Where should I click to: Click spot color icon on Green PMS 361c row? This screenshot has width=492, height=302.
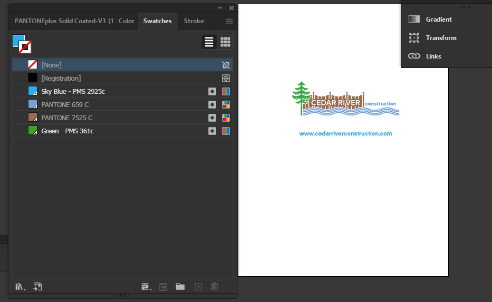[x=212, y=131]
